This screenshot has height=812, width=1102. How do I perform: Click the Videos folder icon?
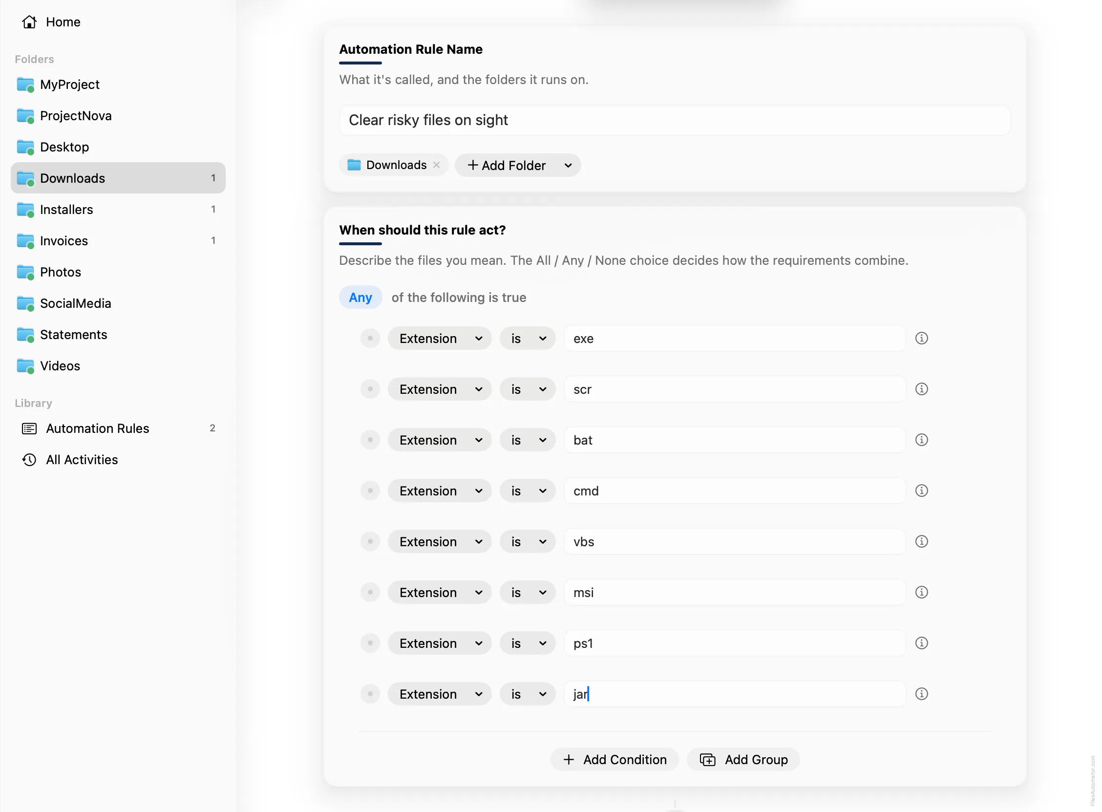(25, 366)
